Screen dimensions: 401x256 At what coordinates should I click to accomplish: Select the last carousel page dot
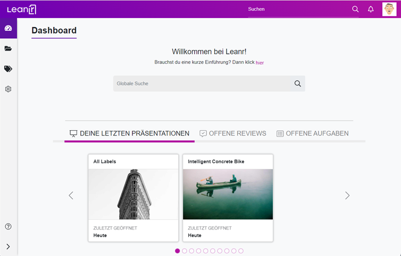(241, 251)
